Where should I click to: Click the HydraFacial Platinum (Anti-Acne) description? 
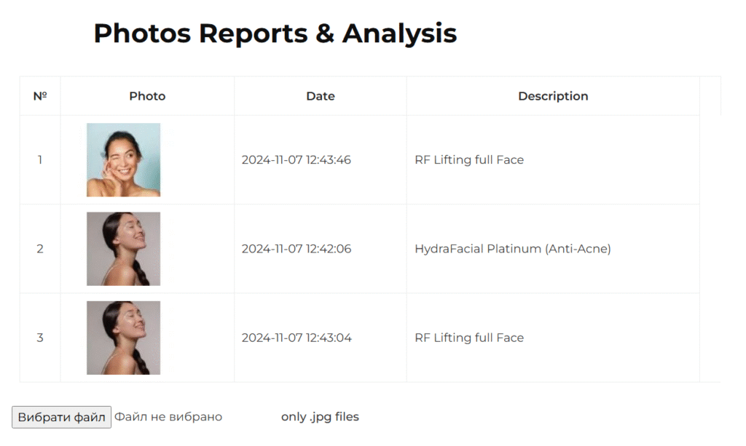pyautogui.click(x=513, y=249)
